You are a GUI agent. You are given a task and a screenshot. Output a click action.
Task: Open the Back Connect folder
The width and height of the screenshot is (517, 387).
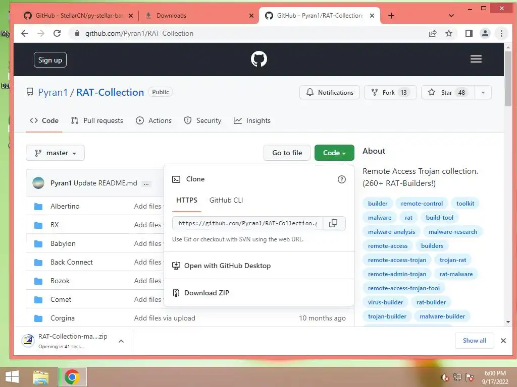(72, 262)
